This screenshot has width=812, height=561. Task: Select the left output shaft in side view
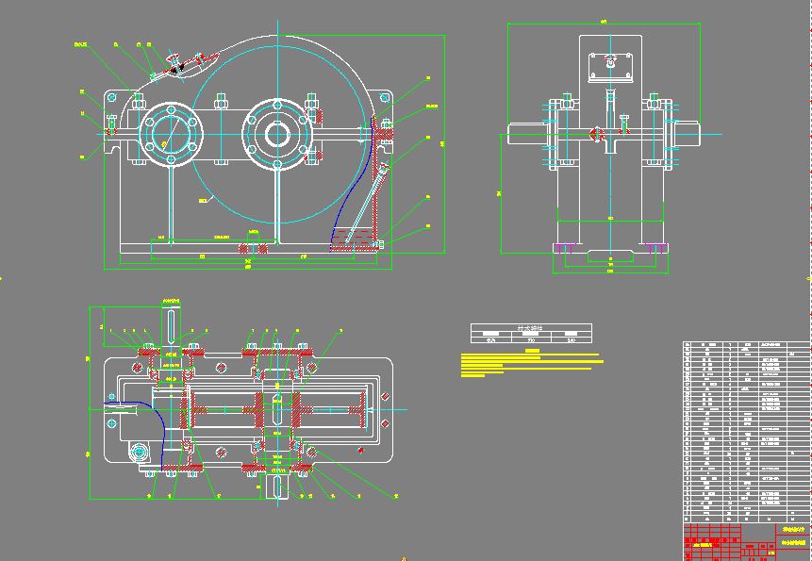point(527,135)
